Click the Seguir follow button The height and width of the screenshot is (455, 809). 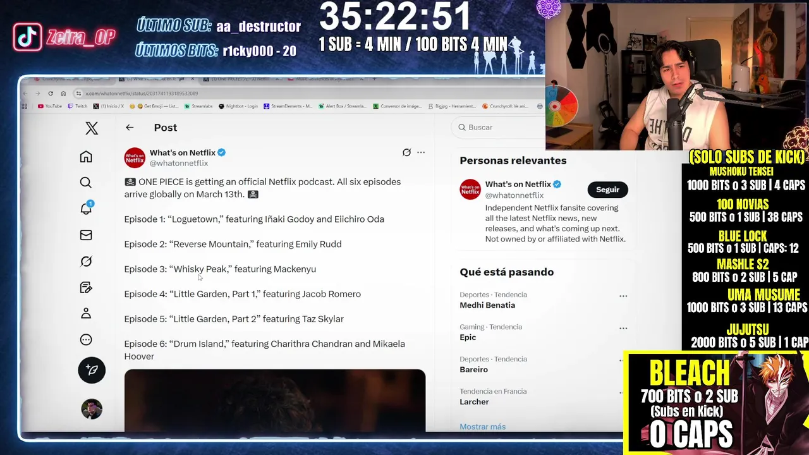click(x=607, y=190)
